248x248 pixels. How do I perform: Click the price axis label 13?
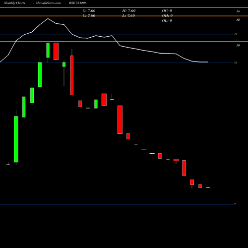238,20
